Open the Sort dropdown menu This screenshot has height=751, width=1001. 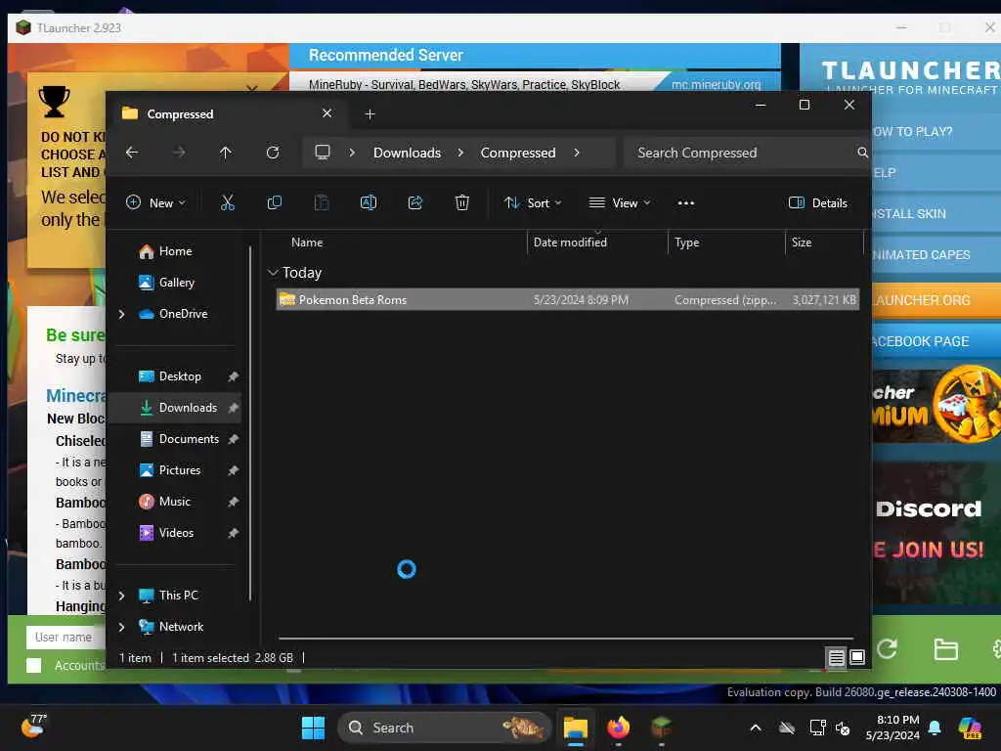[x=533, y=203]
